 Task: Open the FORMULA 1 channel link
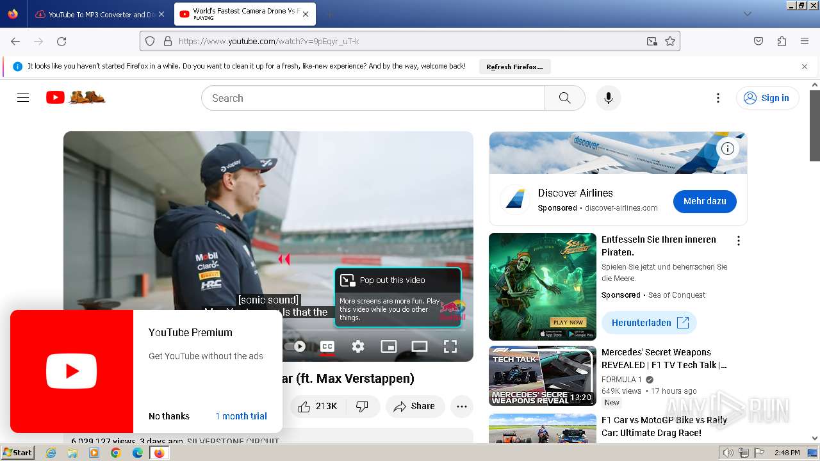621,380
